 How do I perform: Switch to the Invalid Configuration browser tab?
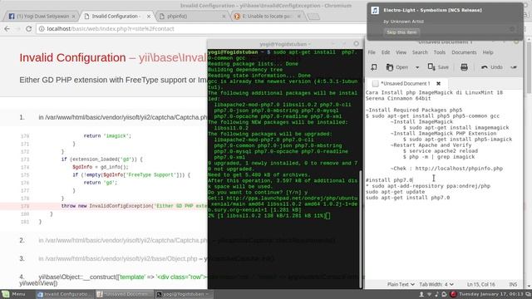click(x=116, y=16)
